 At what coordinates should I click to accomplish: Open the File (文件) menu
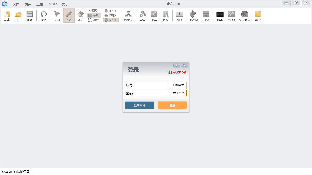coord(16,4)
